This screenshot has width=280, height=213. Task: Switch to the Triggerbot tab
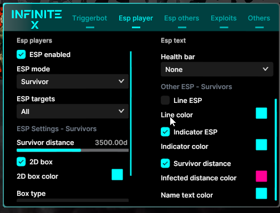[90, 18]
